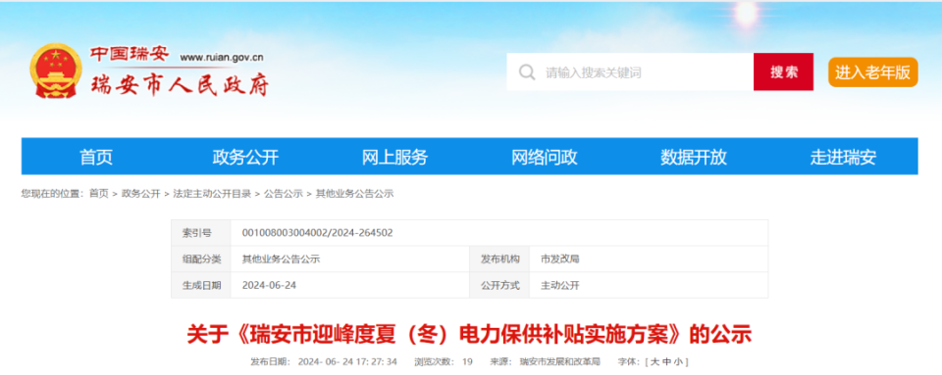Open 法定主动公开目录 breadcrumb link
This screenshot has width=942, height=375.
click(212, 194)
